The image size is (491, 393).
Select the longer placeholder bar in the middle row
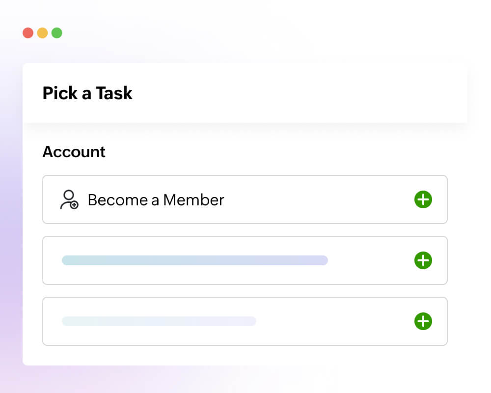[194, 260]
